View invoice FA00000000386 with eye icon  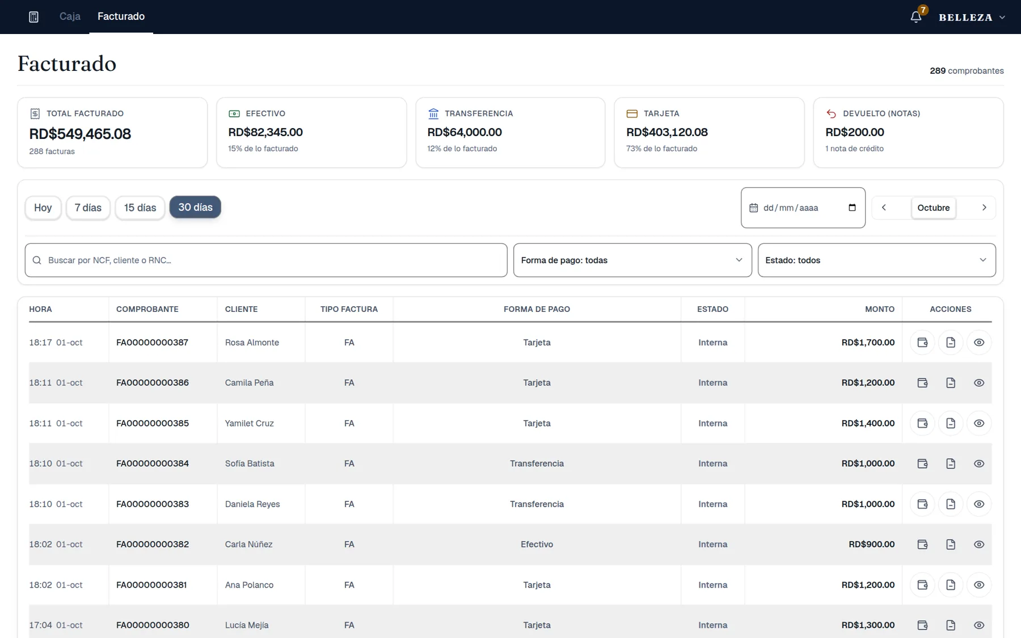[x=979, y=383]
